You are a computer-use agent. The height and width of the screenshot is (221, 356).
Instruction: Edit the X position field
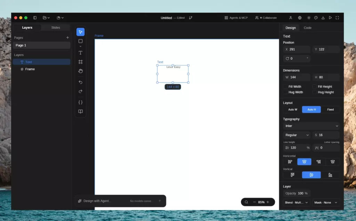point(297,49)
